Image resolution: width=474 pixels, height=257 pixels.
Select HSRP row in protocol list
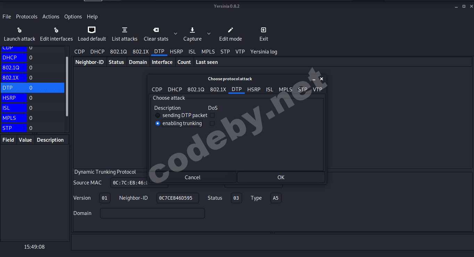pyautogui.click(x=32, y=98)
